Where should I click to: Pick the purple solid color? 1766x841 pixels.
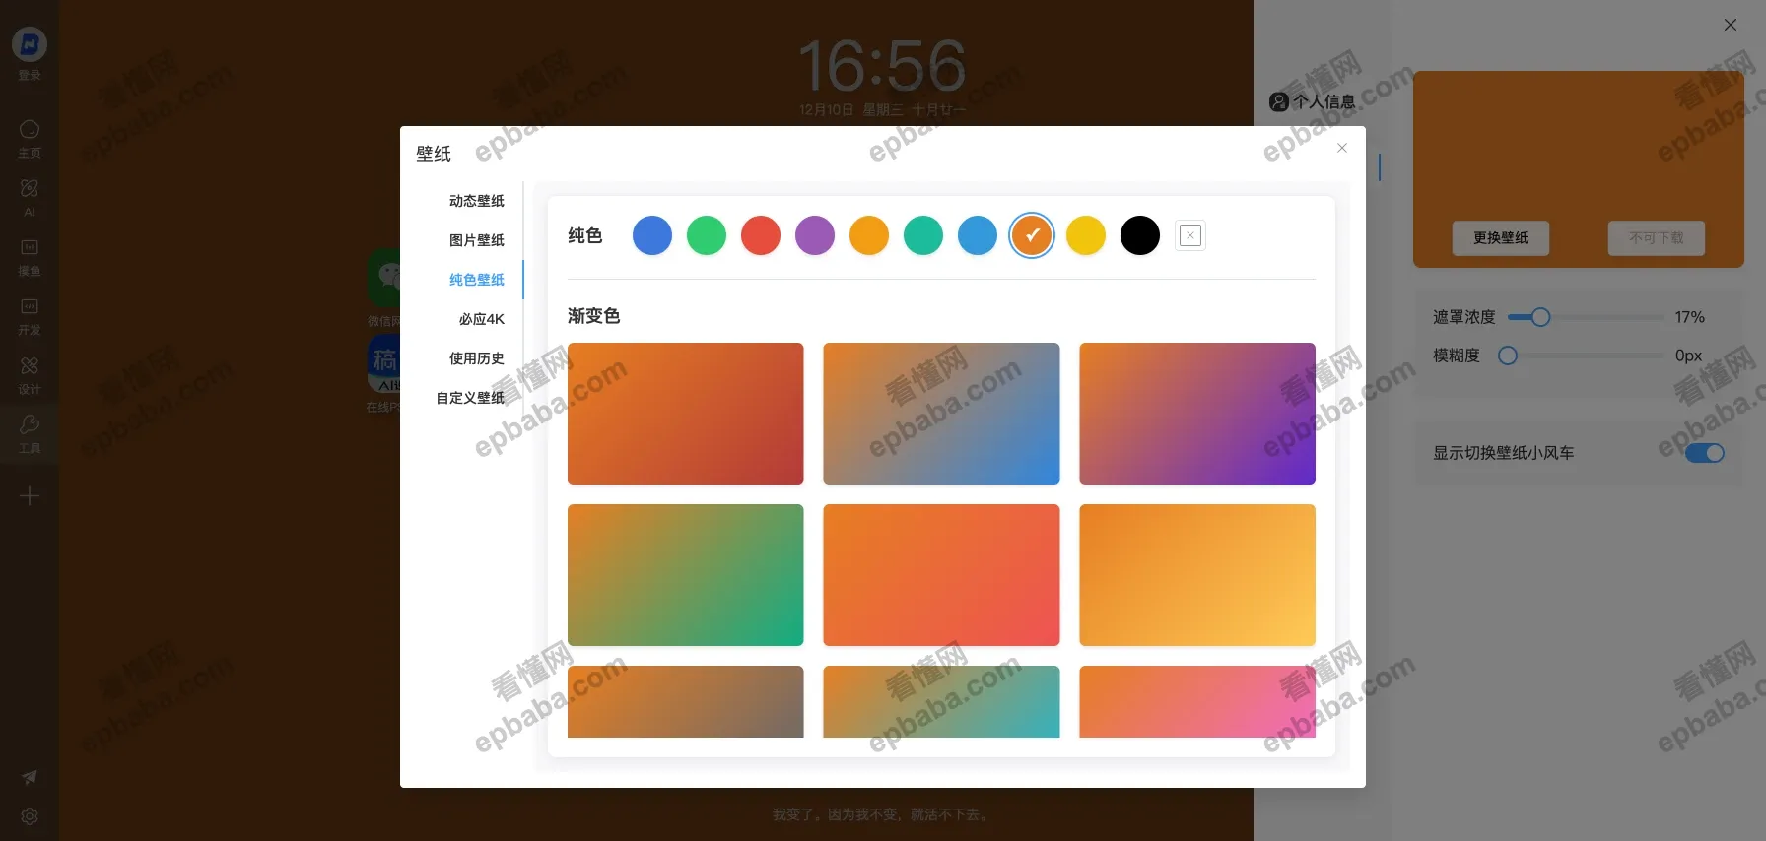pos(815,235)
